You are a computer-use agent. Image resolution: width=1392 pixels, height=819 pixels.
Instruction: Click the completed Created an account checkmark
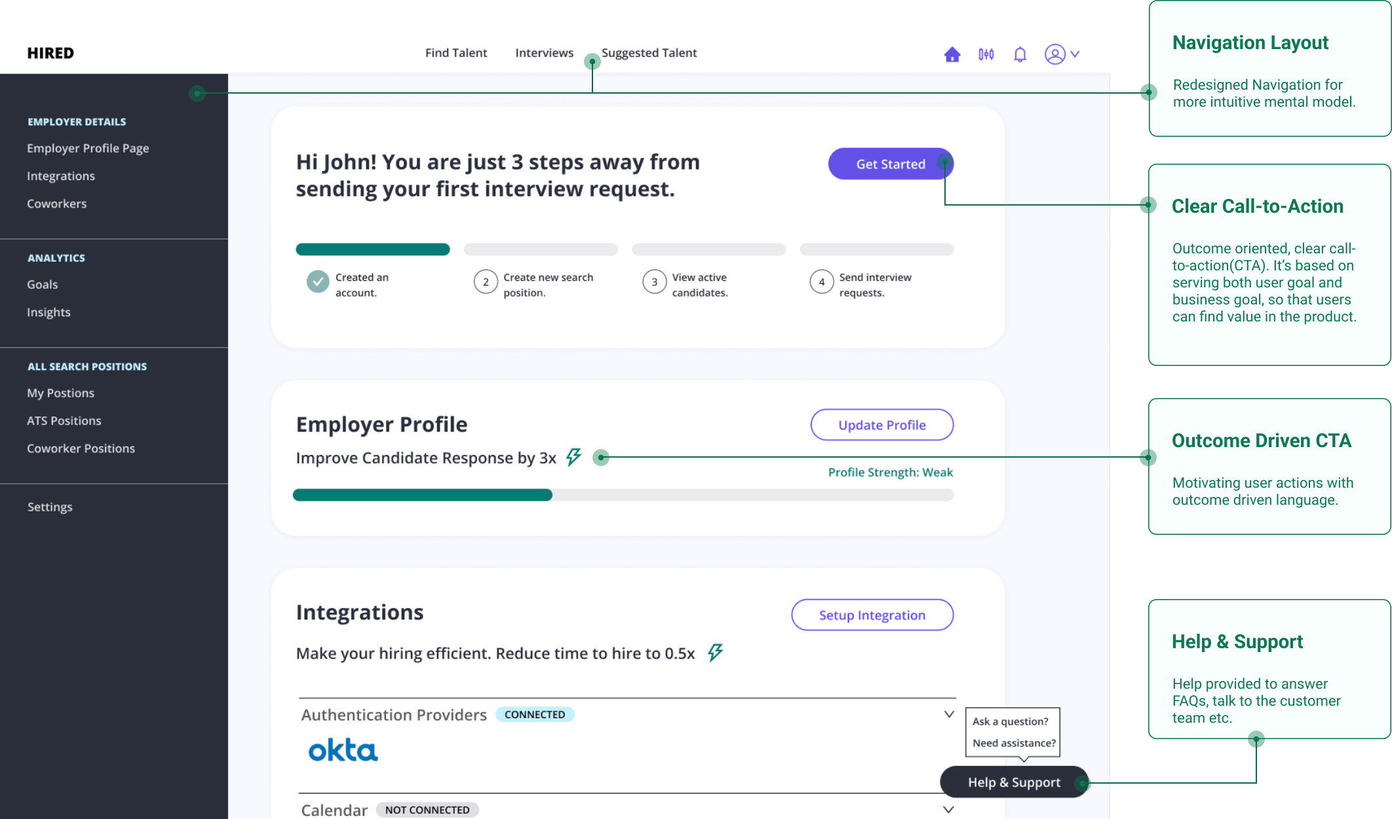pyautogui.click(x=317, y=282)
